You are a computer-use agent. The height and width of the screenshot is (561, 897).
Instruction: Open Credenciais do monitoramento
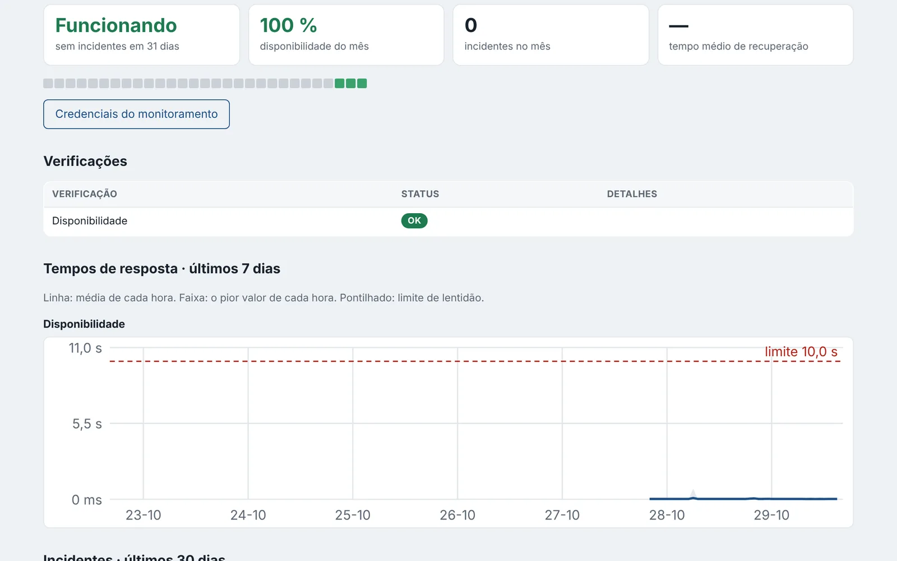click(x=136, y=114)
